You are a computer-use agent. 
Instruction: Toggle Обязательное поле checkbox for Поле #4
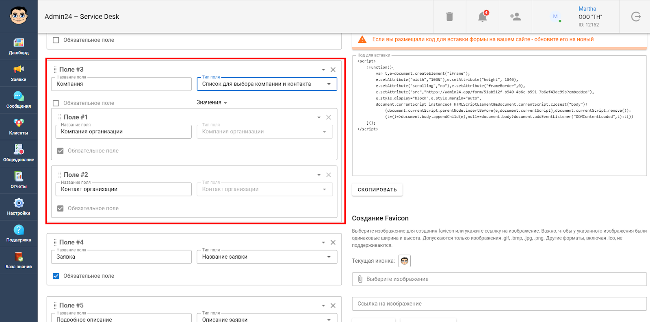[x=56, y=276]
